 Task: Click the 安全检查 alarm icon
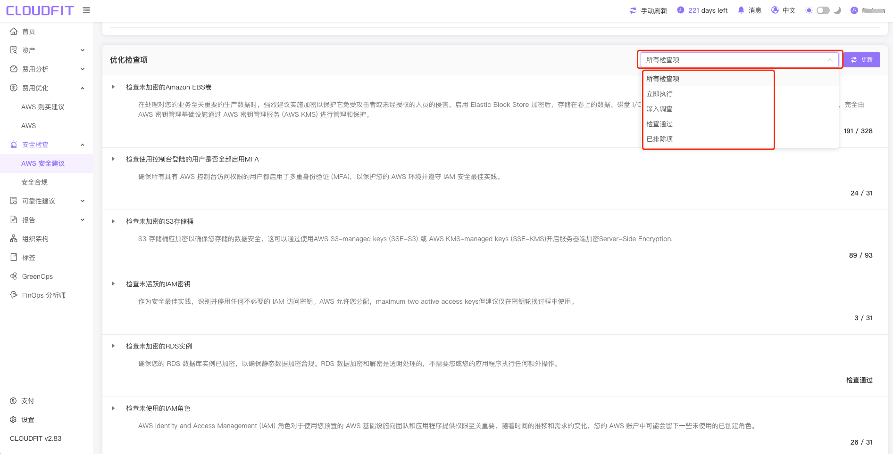(14, 144)
